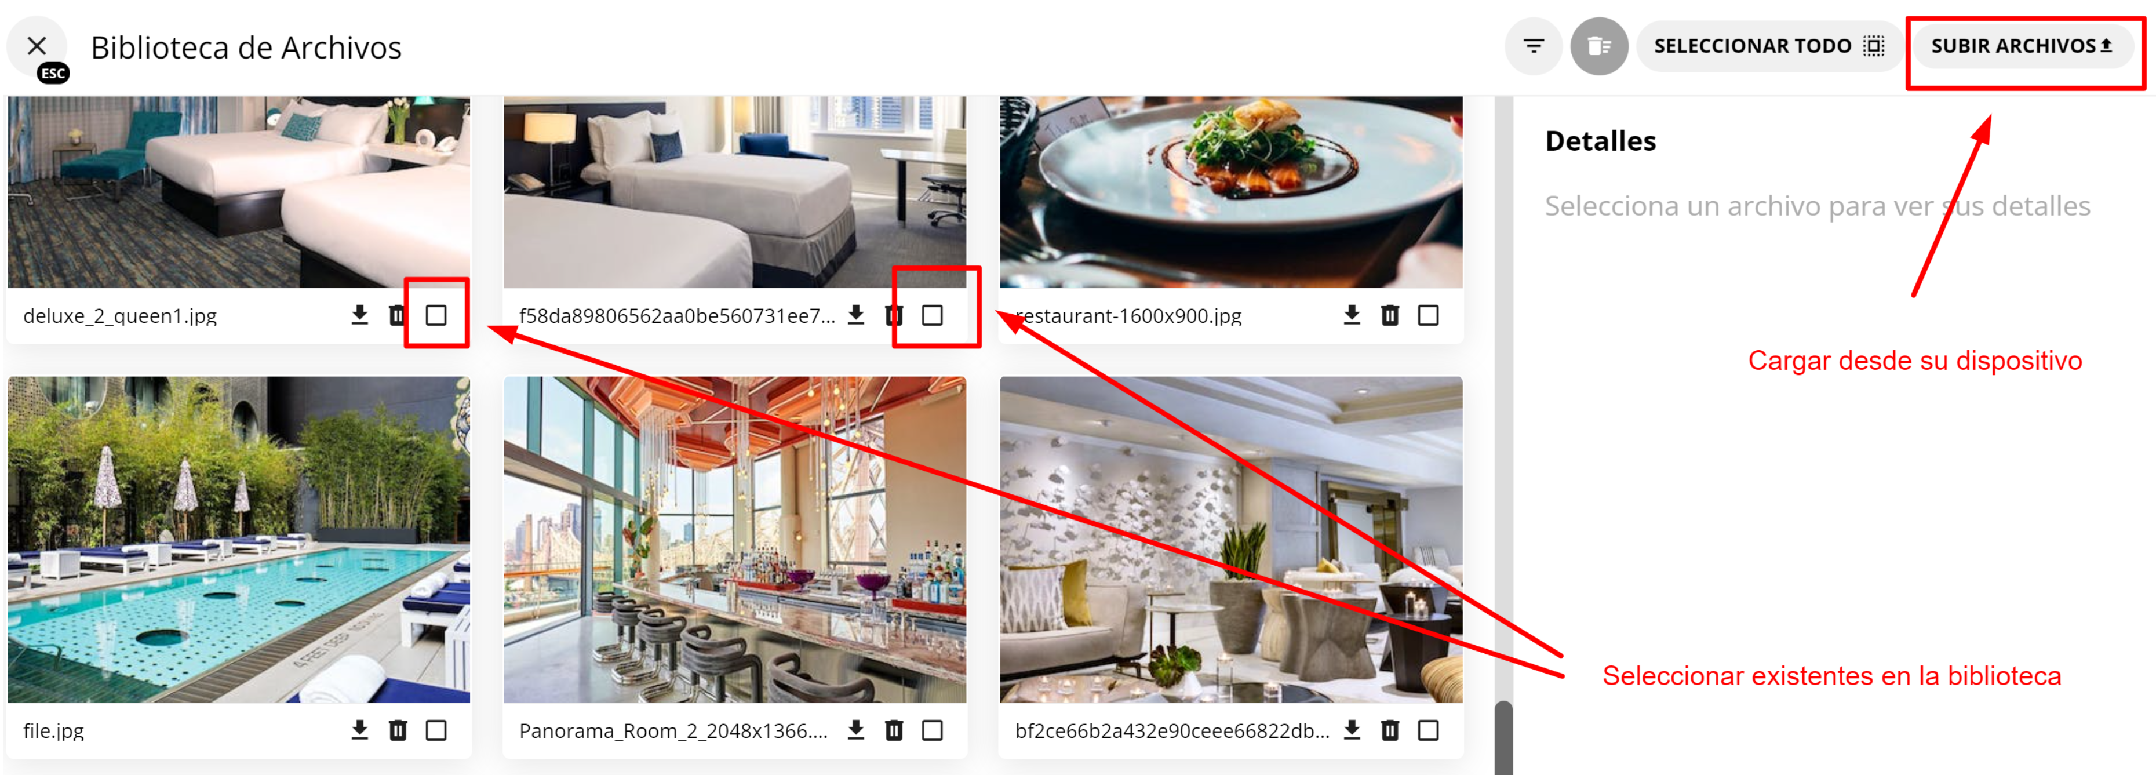The height and width of the screenshot is (775, 2156).
Task: Check the deluxe_2_queen1.jpg checkbox
Action: pos(436,315)
